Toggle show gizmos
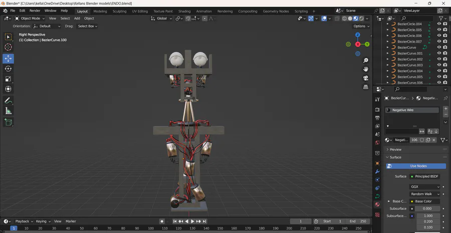The height and width of the screenshot is (233, 451). coord(311,19)
